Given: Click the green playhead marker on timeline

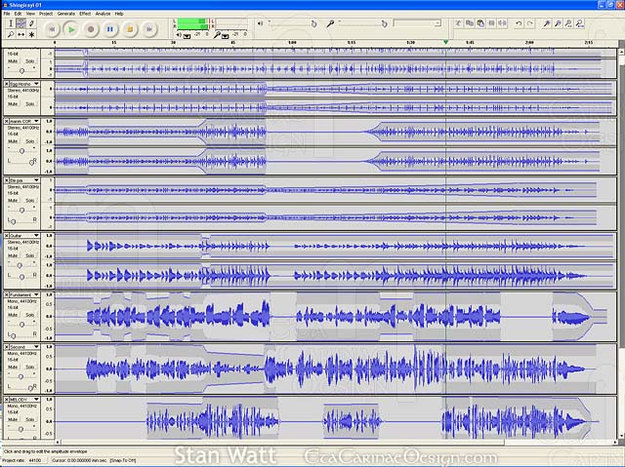Looking at the screenshot, I should point(446,43).
